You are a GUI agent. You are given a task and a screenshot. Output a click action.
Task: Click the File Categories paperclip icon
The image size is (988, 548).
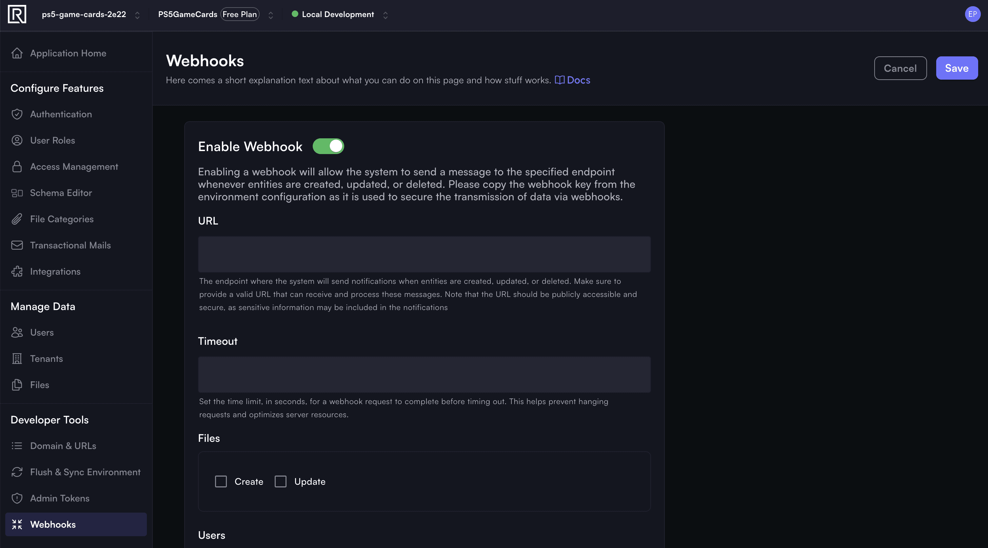17,219
